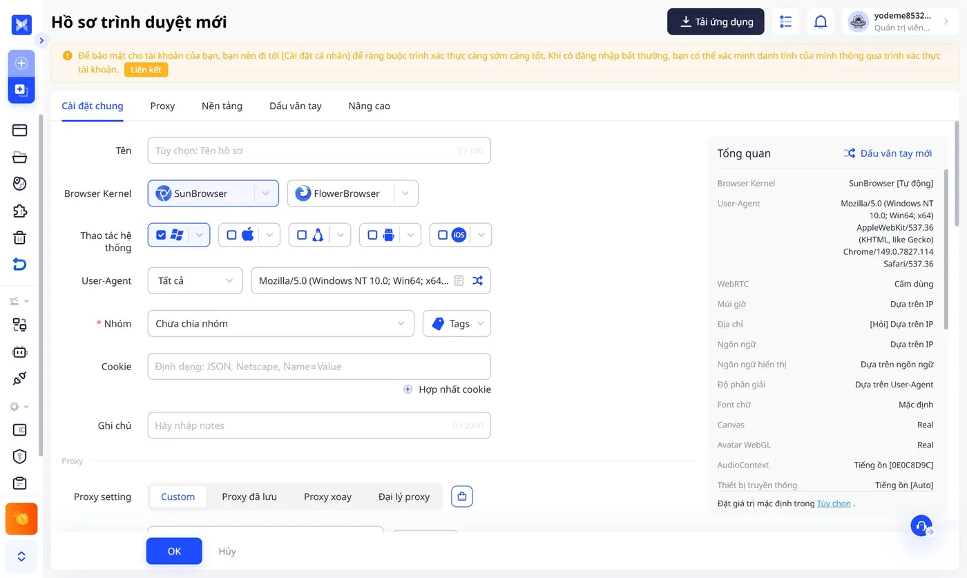Open the Nhóm Chưa chia nhóm dropdown
The width and height of the screenshot is (967, 578).
point(281,323)
